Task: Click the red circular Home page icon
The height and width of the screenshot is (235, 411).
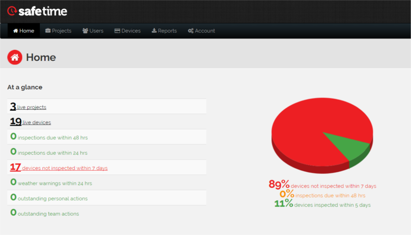Action: (x=15, y=57)
